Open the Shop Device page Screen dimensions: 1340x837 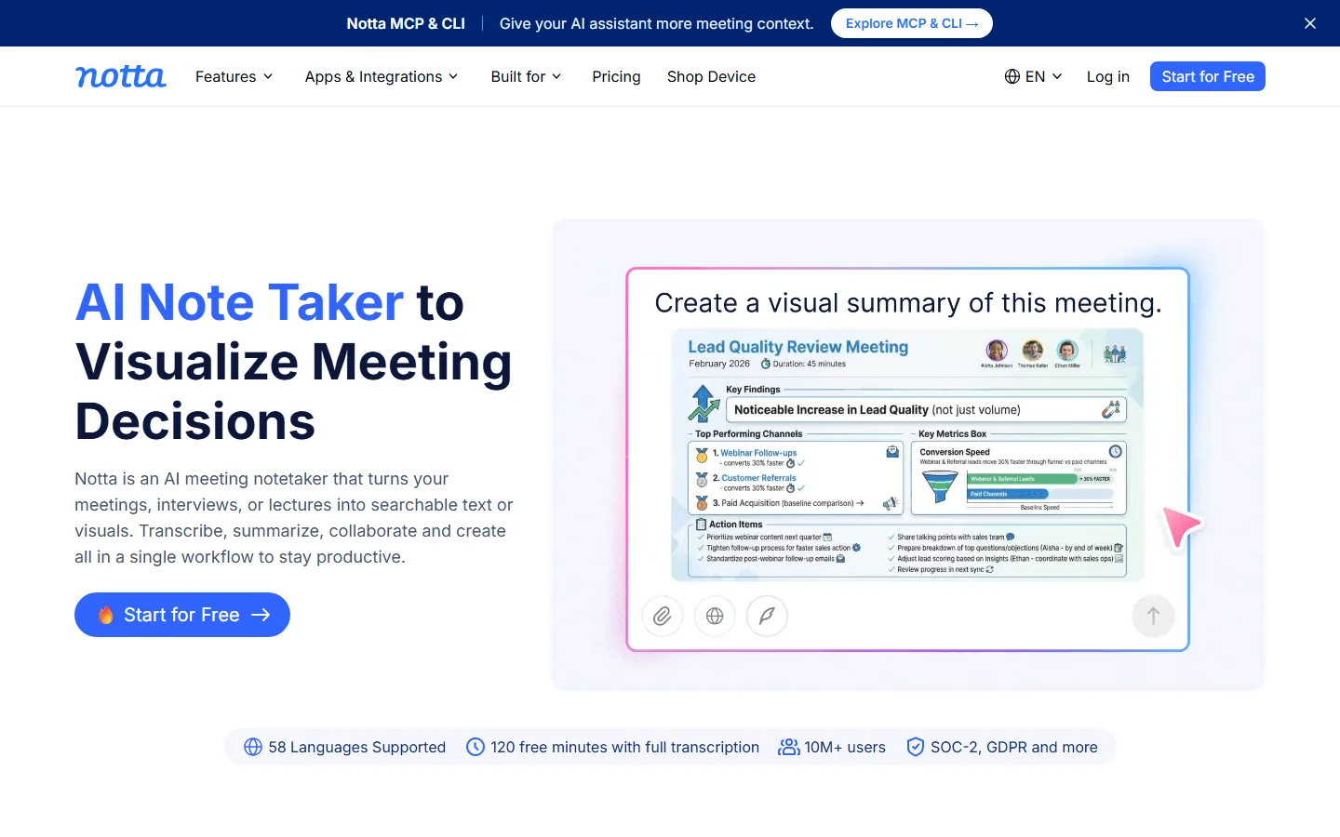click(711, 76)
